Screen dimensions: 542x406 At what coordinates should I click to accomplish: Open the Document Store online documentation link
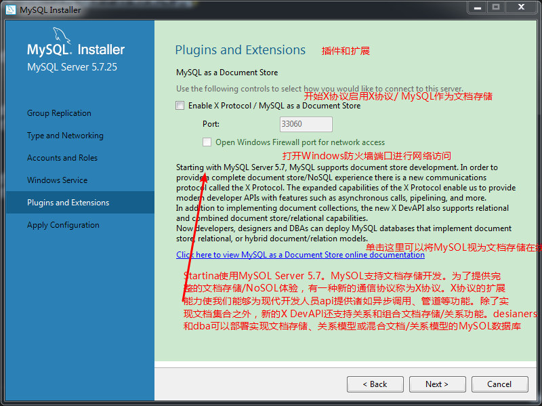click(300, 255)
